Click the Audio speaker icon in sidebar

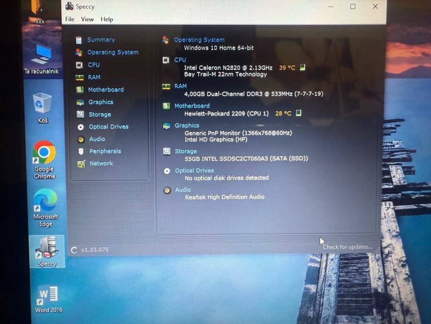coord(81,139)
